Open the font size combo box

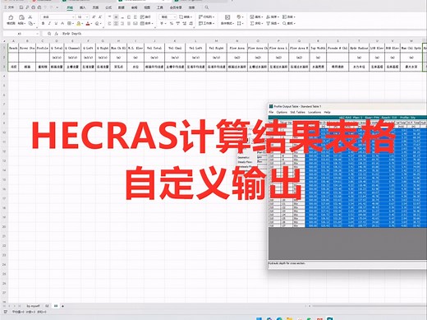coord(82,17)
